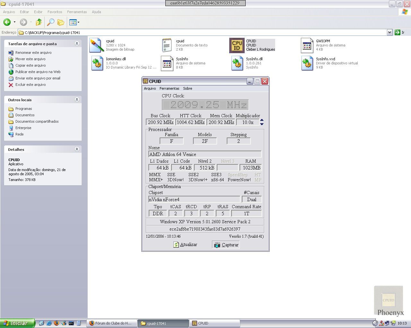Screen dimensions: 411x328
Task: Click the Atualizar refresh button
Action: 185,245
